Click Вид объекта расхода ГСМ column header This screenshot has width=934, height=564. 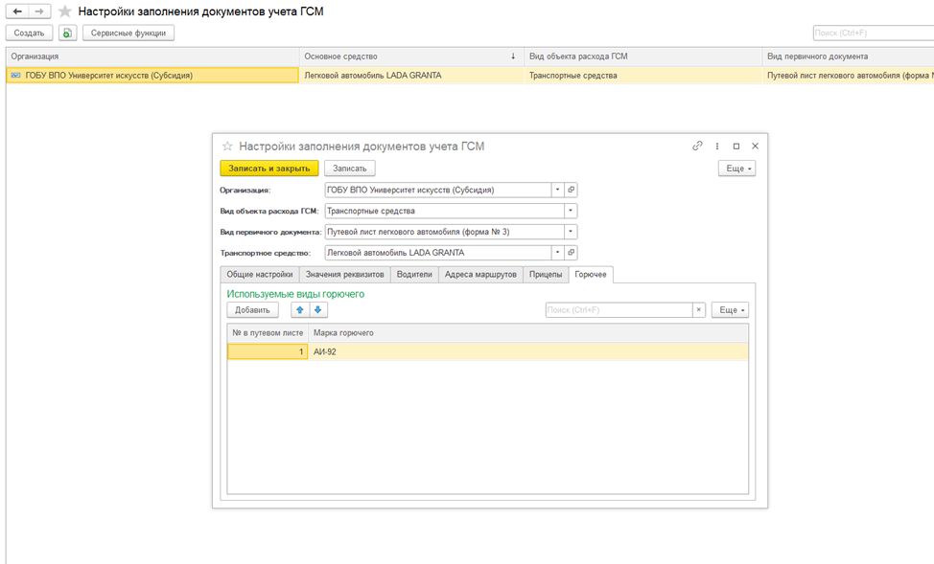642,56
